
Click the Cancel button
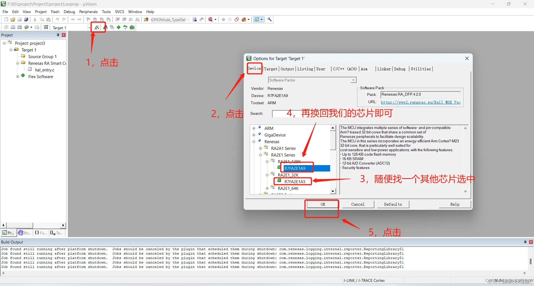click(x=358, y=204)
